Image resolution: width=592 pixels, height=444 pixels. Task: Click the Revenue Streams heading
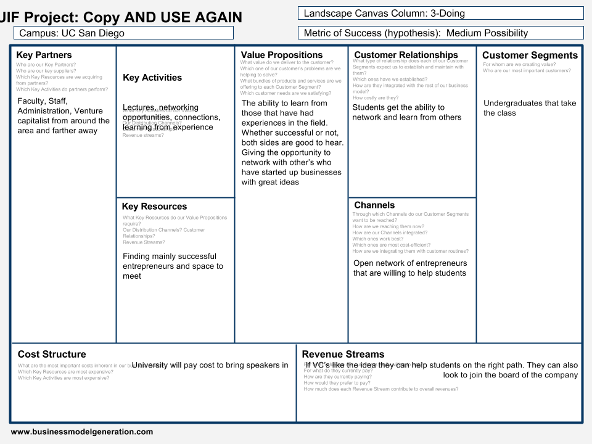tap(343, 354)
